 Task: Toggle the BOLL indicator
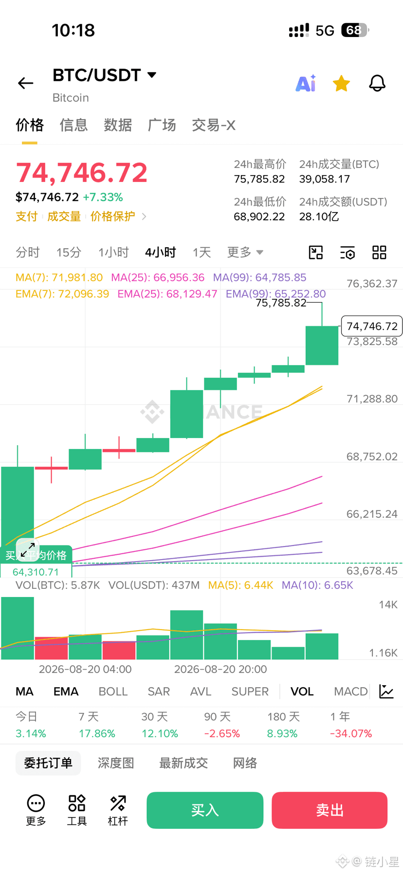point(113,692)
